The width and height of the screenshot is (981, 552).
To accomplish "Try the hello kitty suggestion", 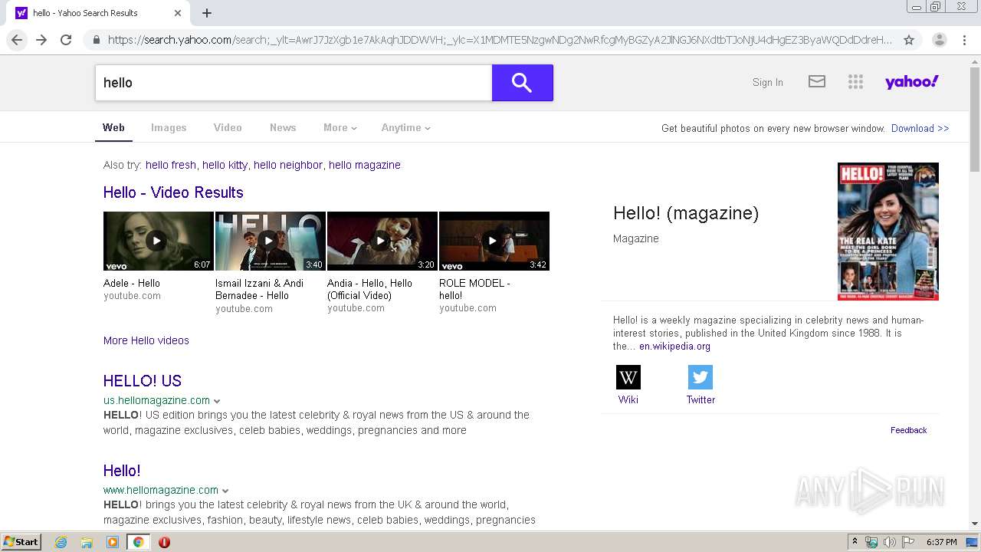I will point(225,165).
